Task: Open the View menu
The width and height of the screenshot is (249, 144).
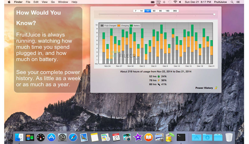Action: pos(45,2)
